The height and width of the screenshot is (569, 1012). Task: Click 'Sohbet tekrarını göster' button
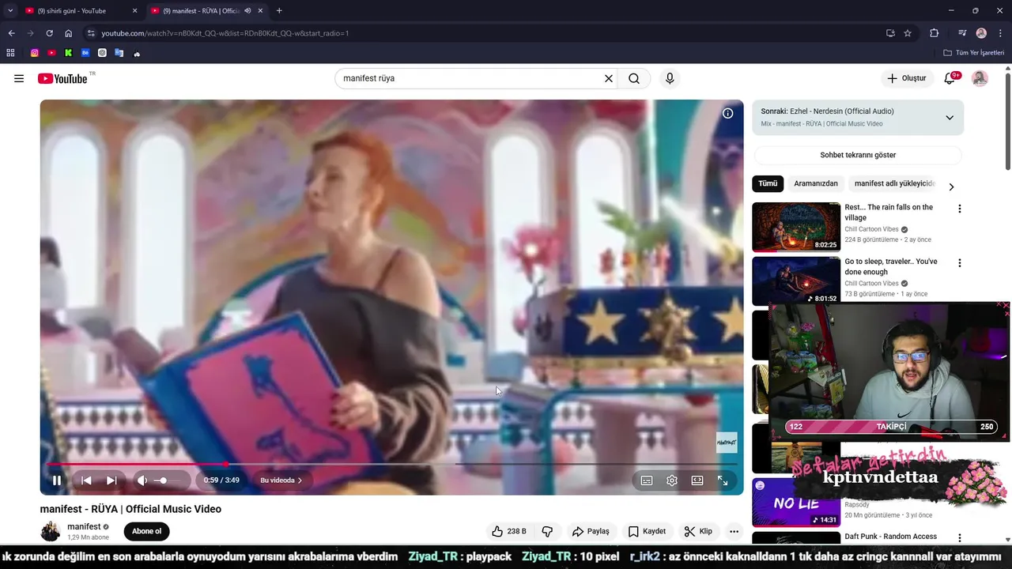tap(858, 155)
